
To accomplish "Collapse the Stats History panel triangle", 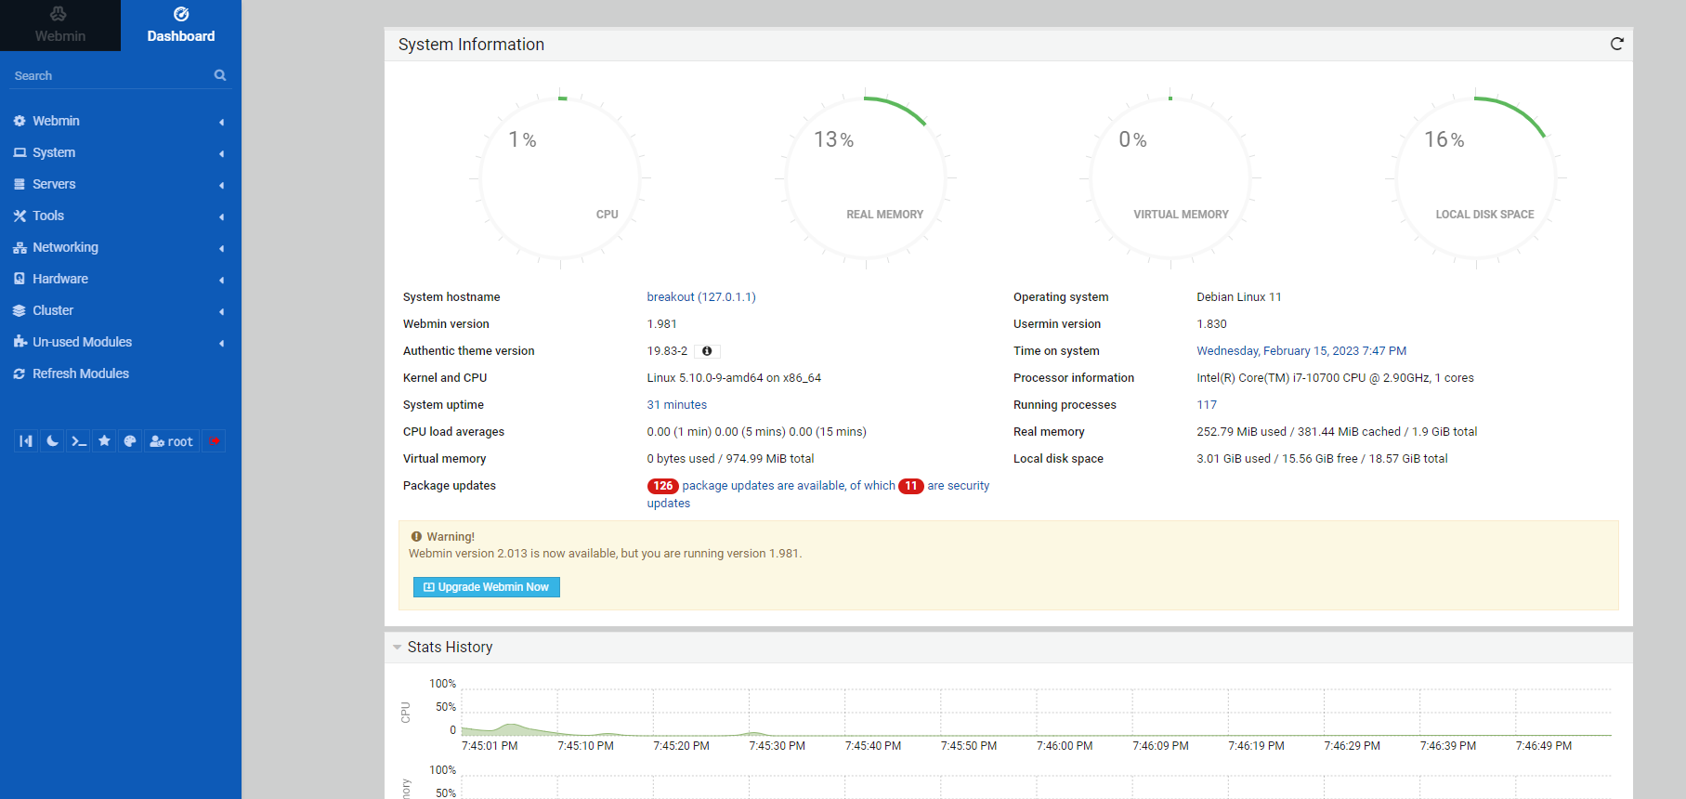I will pos(397,648).
